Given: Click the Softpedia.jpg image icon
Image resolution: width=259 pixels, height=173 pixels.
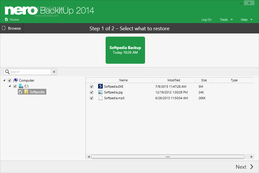Looking at the screenshot, I should click(100, 92).
